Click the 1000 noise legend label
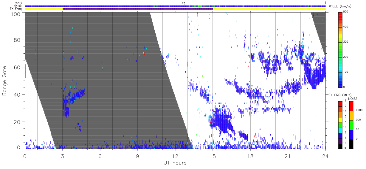 click(357, 120)
